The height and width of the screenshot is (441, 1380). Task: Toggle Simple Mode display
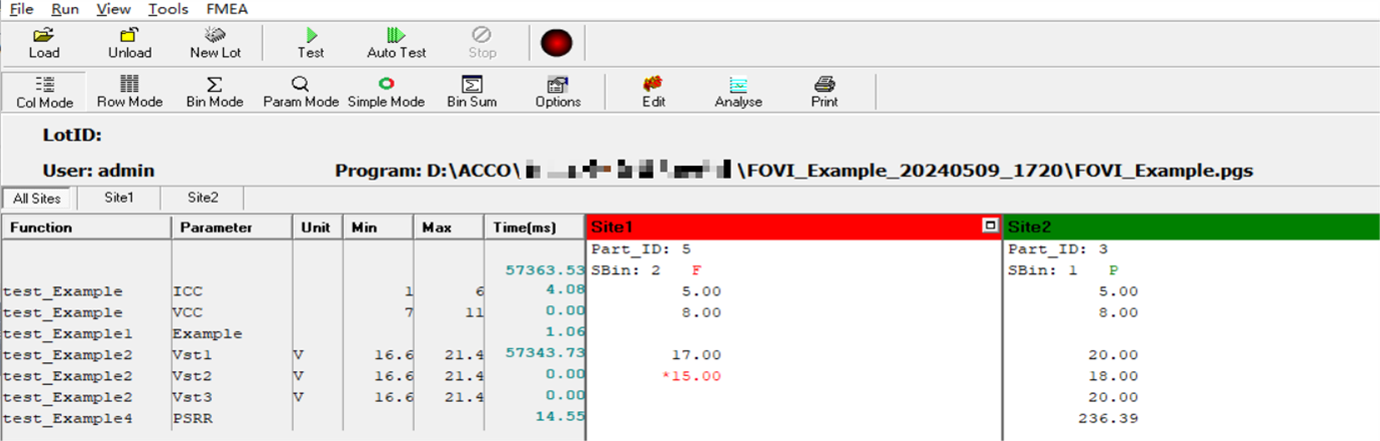point(386,92)
